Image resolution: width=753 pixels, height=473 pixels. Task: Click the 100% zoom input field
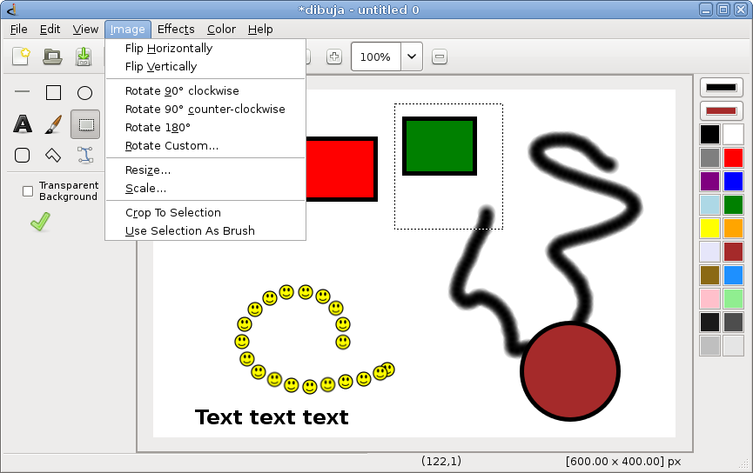pos(375,57)
